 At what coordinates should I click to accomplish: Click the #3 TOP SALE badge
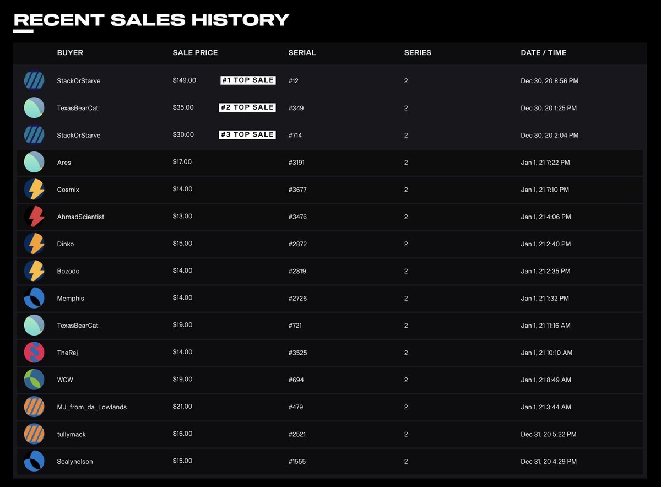(247, 134)
